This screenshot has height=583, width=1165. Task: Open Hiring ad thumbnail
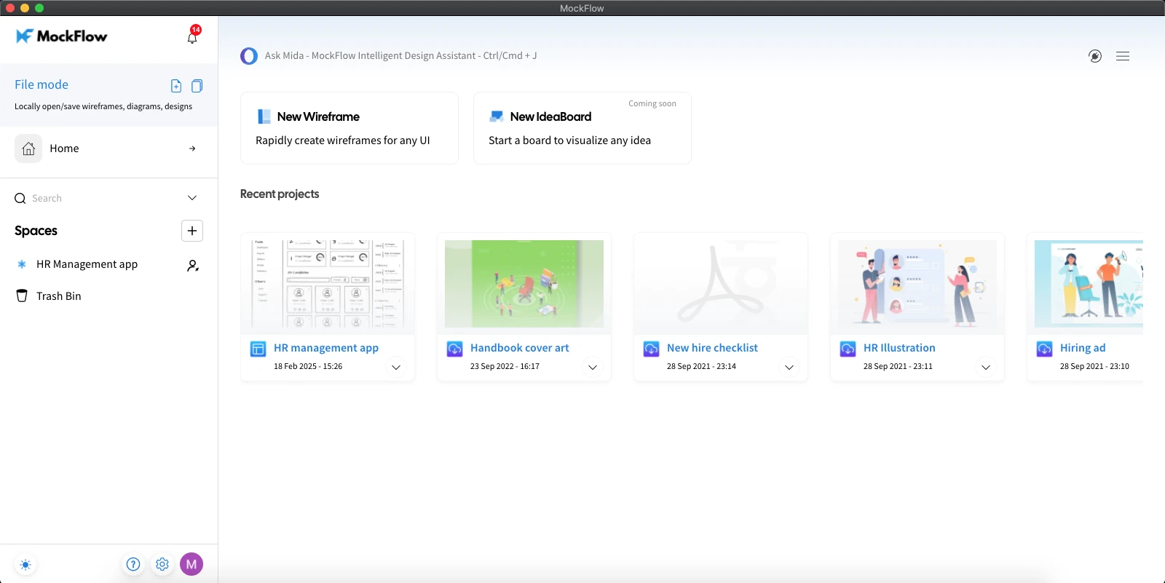point(1089,284)
